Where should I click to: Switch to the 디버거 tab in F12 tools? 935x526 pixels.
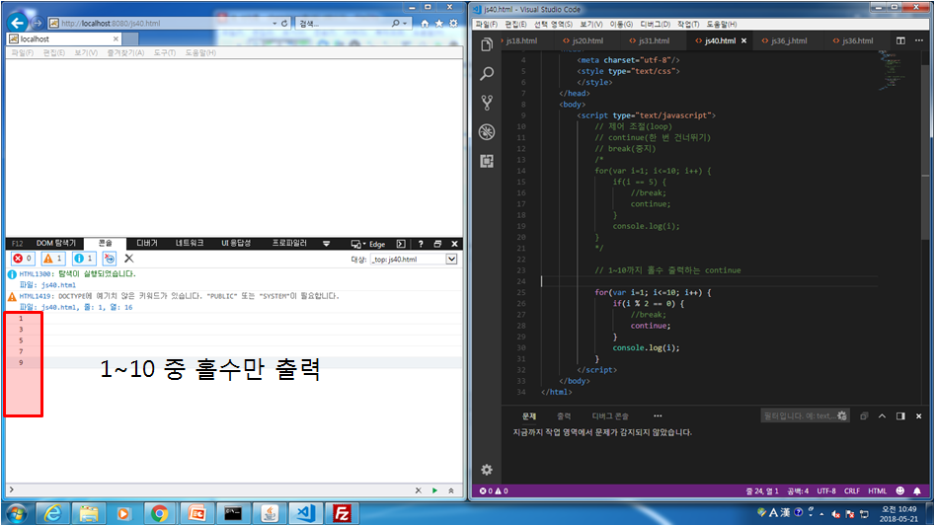147,243
